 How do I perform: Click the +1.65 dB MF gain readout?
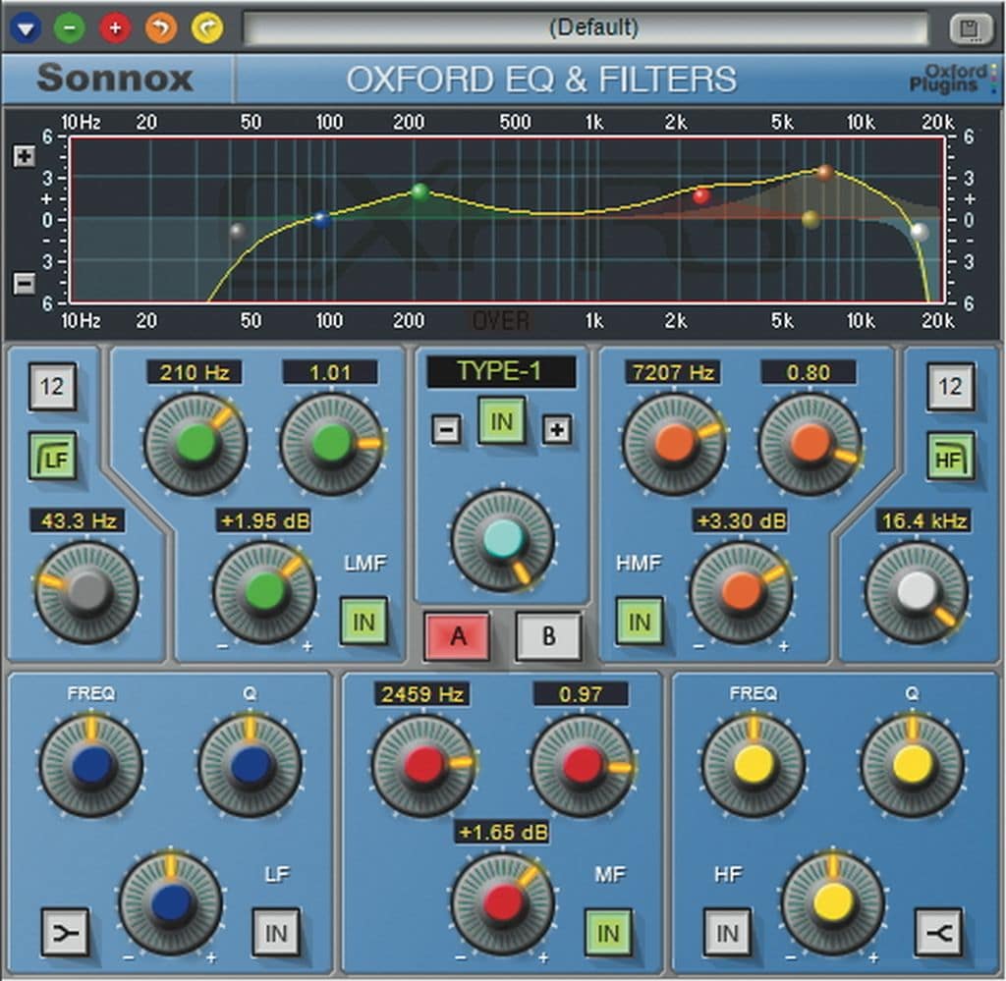point(503,833)
